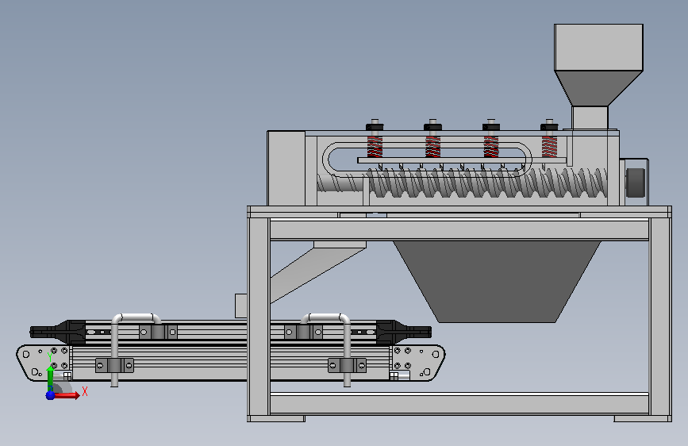Image resolution: width=688 pixels, height=446 pixels.
Task: Pick the black conveyor end cap on right
Action: click(404, 332)
